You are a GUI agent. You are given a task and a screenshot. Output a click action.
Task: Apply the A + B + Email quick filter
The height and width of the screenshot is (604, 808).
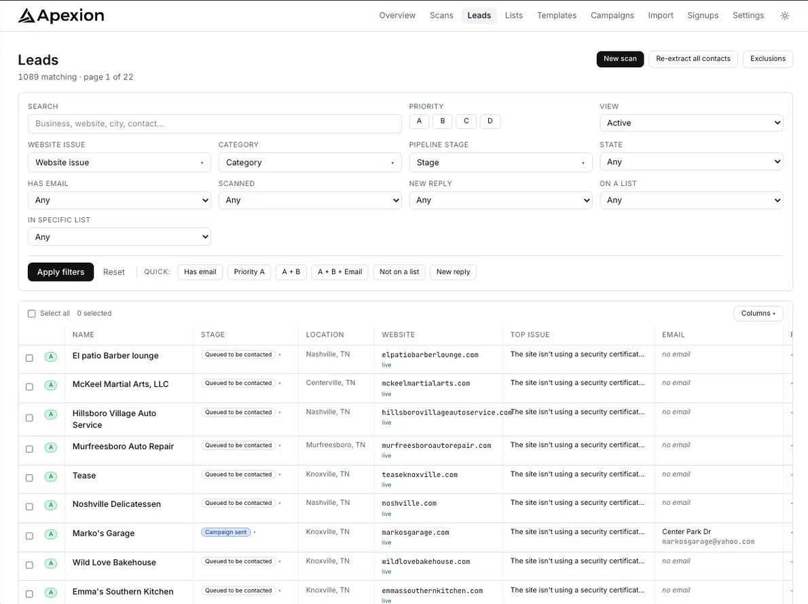click(339, 272)
